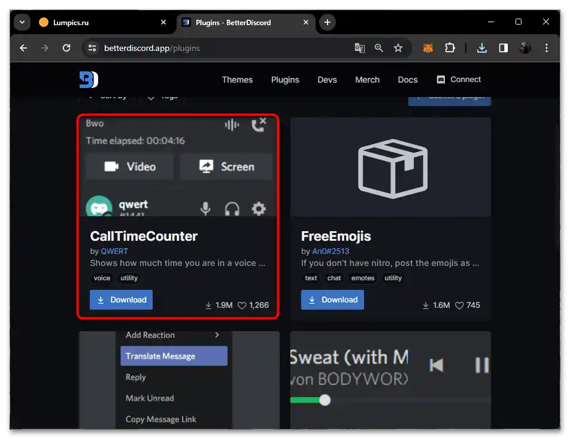Bookmark this page with the star

[398, 48]
